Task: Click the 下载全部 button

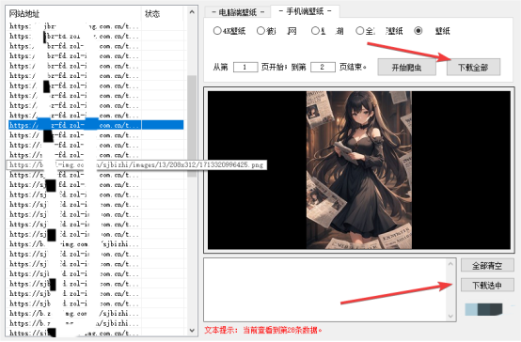Action: click(x=473, y=68)
